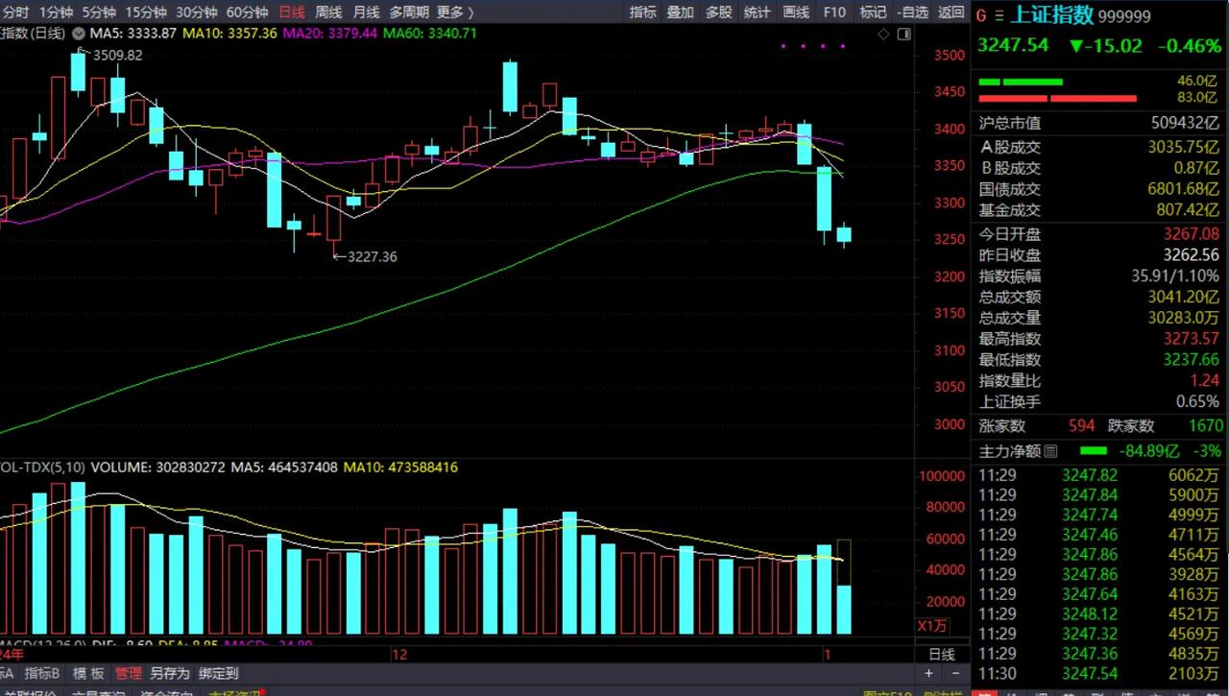Click the diamond icon above the chart
This screenshot has height=696, width=1229.
click(x=884, y=34)
